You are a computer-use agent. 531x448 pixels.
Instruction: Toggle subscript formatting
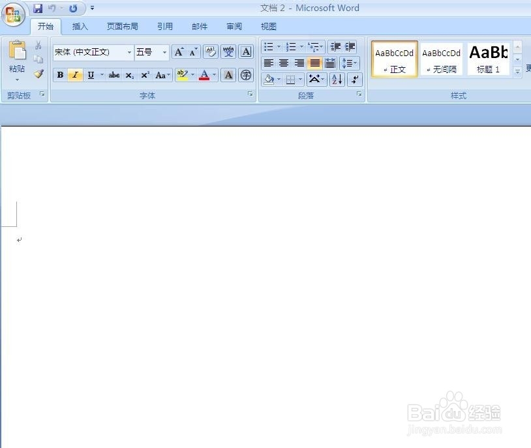point(130,75)
